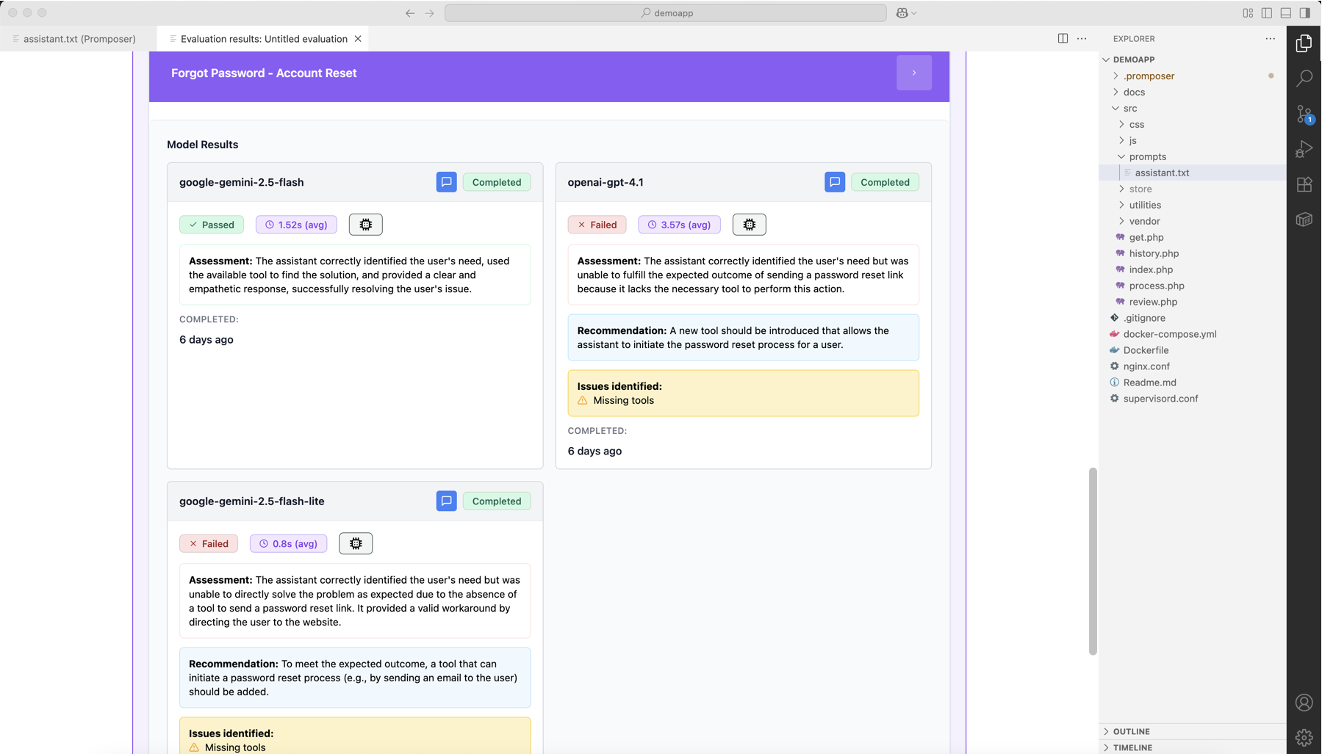1322x754 pixels.
Task: Click Passed badge on google-gemini-2.5-flash
Action: tap(212, 225)
